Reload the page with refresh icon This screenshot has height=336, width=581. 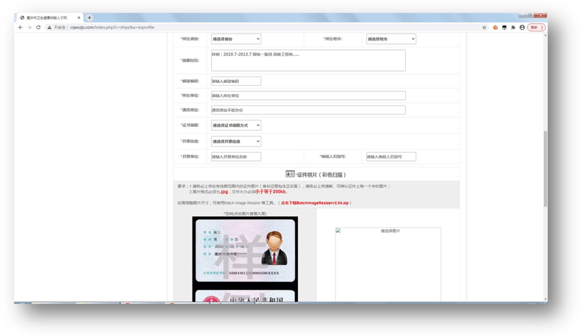(x=39, y=27)
